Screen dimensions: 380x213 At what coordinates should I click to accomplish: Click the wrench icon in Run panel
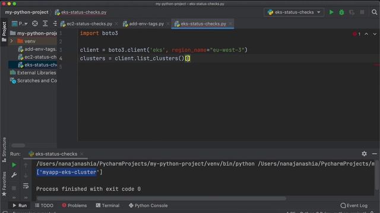click(14, 175)
